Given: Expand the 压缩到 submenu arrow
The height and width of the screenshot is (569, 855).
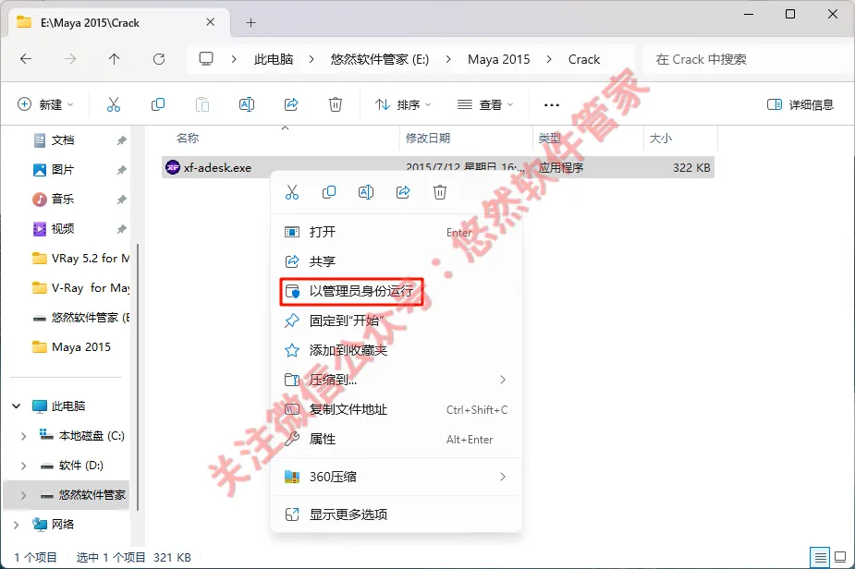Looking at the screenshot, I should (x=503, y=380).
